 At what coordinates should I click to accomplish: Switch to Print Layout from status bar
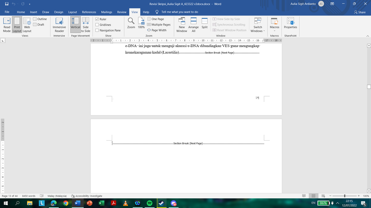click(x=313, y=196)
